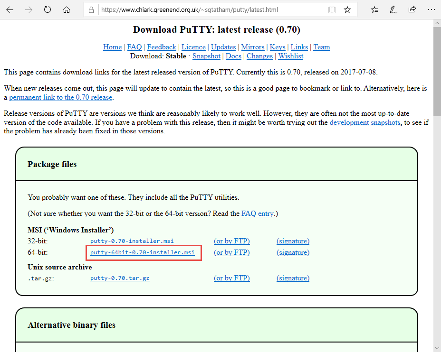Add page to favorites with star icon

pyautogui.click(x=347, y=10)
